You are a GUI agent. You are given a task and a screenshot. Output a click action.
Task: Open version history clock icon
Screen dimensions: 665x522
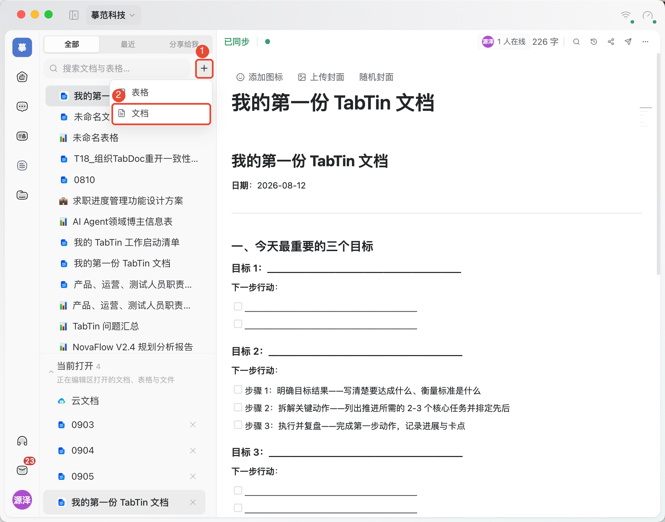pyautogui.click(x=594, y=42)
